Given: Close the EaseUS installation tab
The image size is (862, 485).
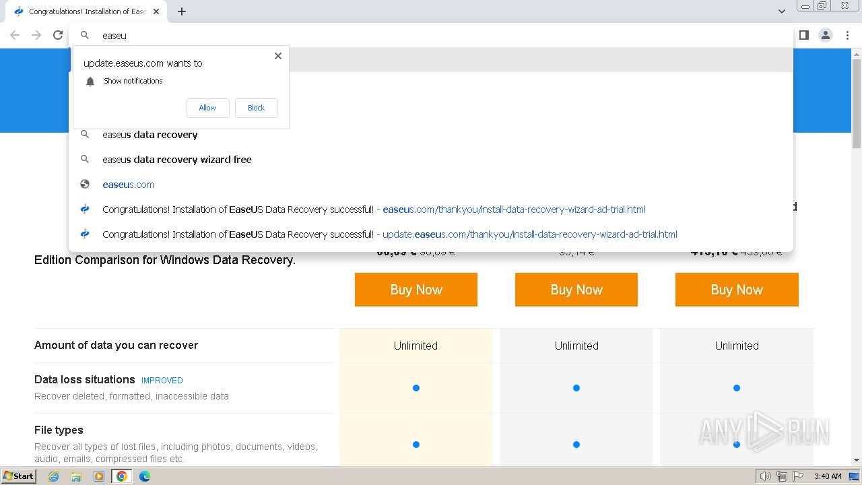Looking at the screenshot, I should (156, 11).
